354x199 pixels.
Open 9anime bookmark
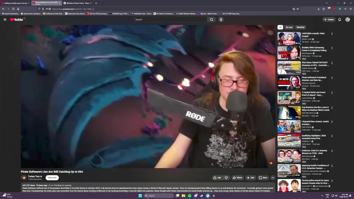[x=208, y=14]
